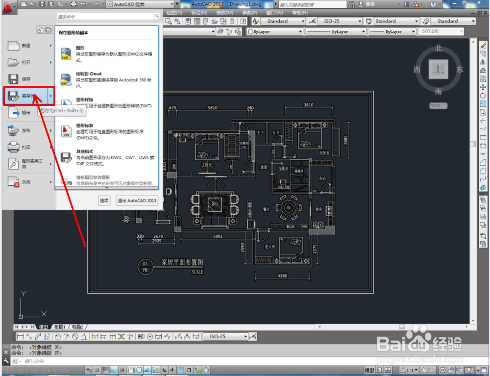
Task: Open the Dimension Style icon beside ISO-25
Action: click(x=312, y=21)
